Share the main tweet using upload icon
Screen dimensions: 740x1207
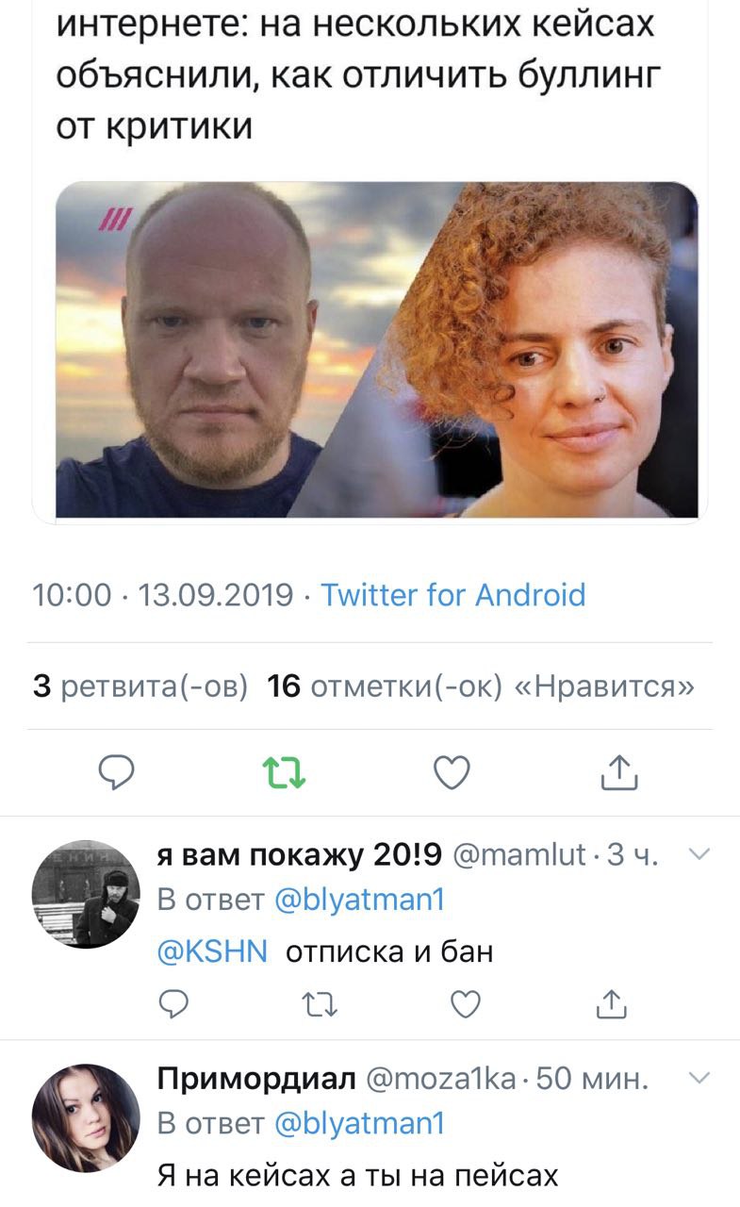[x=619, y=772]
